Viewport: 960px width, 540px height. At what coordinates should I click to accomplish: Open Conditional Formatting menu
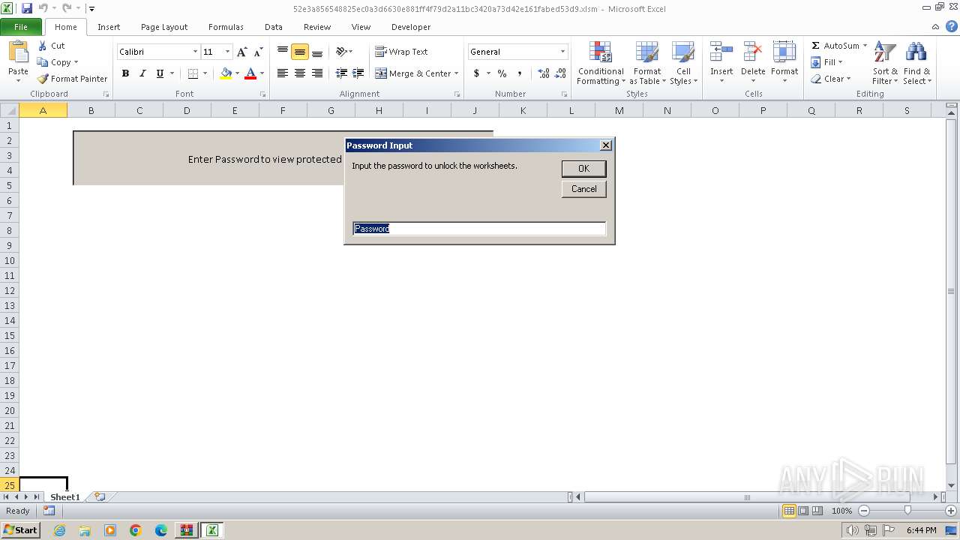(x=601, y=63)
